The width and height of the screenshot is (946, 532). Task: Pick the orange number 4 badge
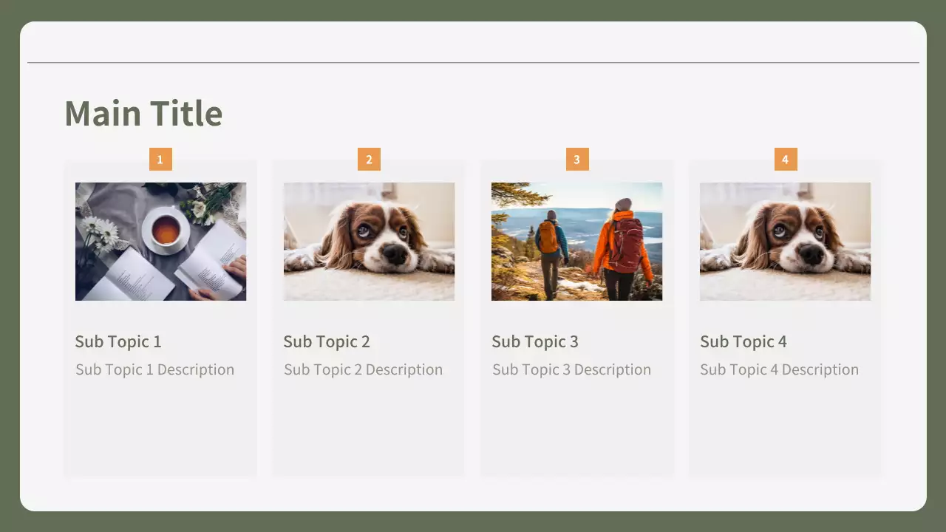coord(786,159)
